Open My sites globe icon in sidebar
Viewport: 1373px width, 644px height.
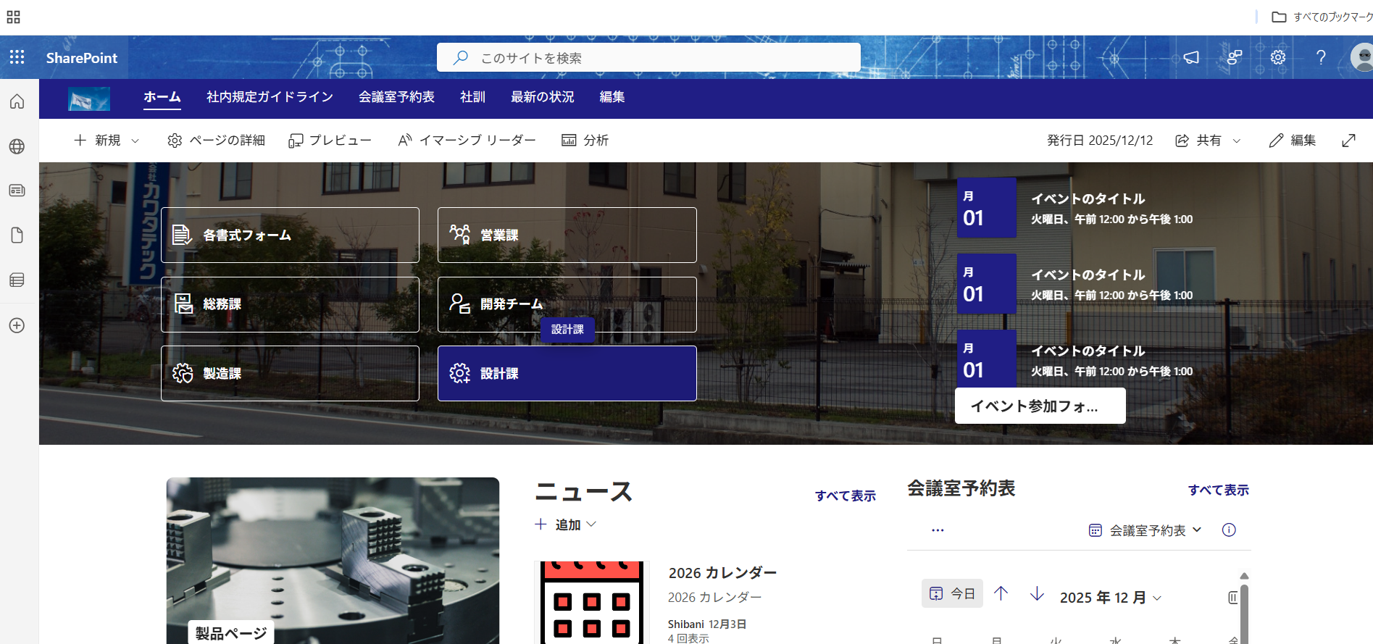coord(17,146)
